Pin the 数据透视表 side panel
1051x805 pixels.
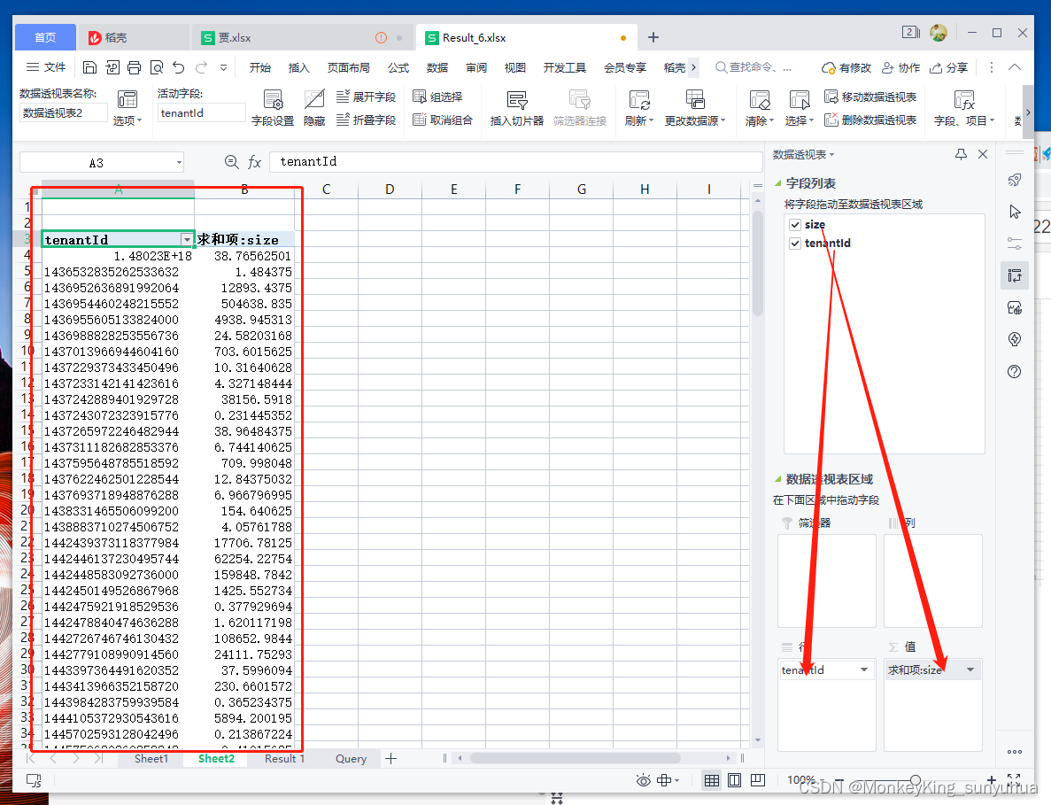click(x=962, y=154)
